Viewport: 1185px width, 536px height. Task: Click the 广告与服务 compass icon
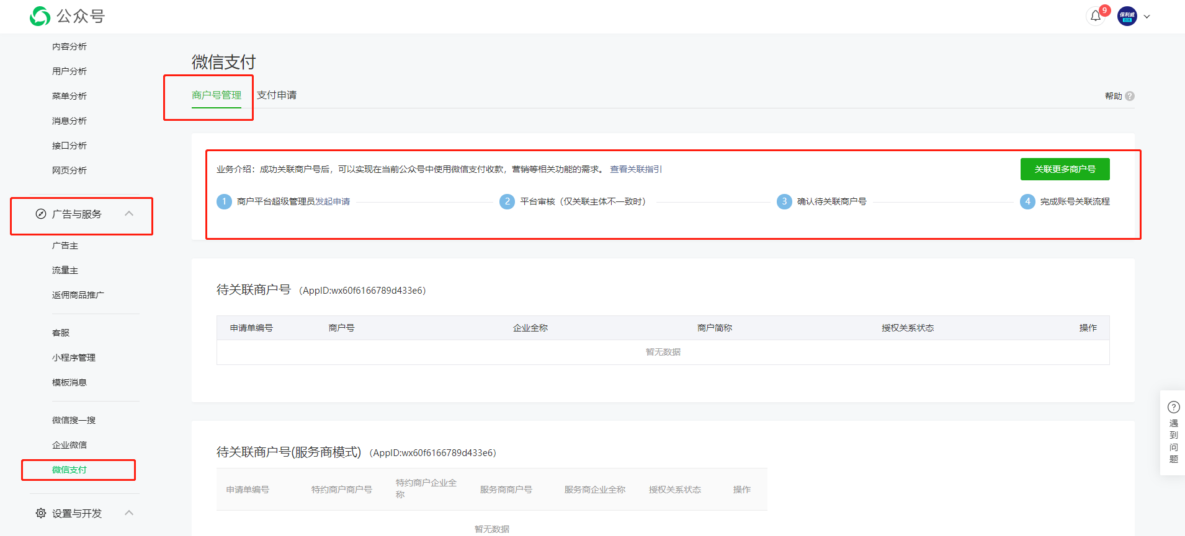[41, 214]
